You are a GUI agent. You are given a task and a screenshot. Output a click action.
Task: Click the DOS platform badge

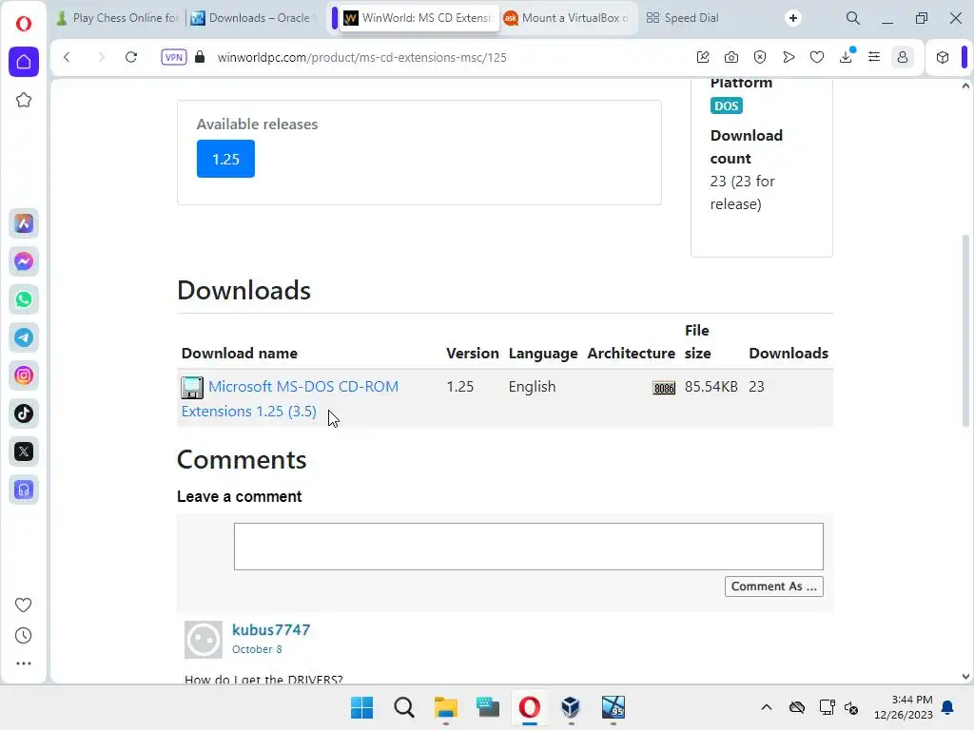point(726,106)
